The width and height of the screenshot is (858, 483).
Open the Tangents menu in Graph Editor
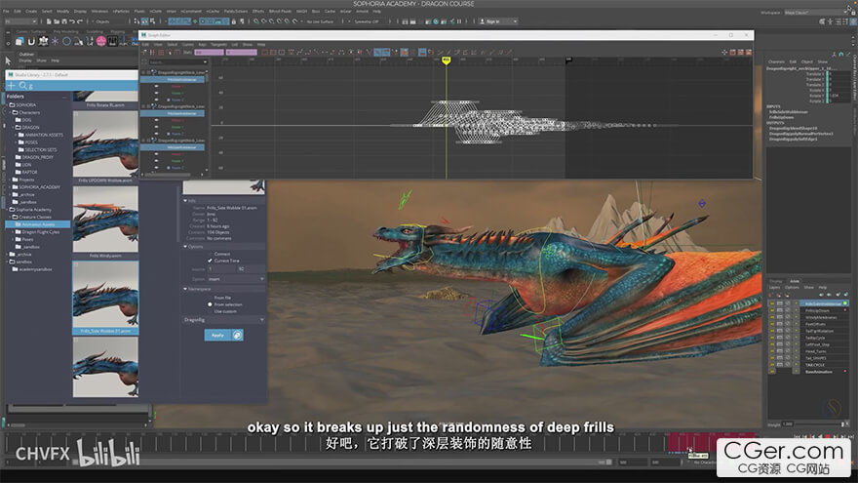[218, 44]
